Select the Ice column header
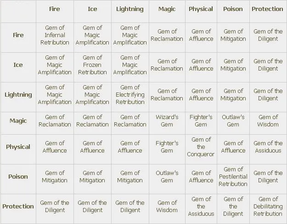Image resolution: width=287 pixels, height=224 pixels. click(x=92, y=9)
